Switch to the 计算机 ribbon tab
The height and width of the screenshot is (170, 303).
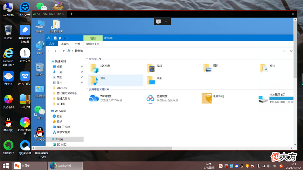coord(65,44)
